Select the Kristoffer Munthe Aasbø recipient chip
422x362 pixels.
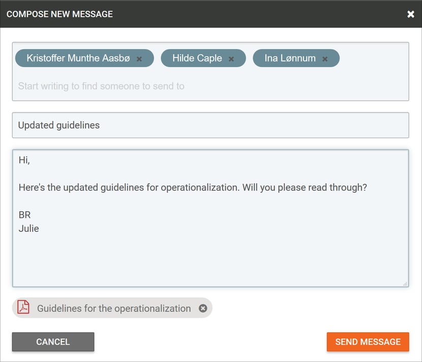coord(78,58)
